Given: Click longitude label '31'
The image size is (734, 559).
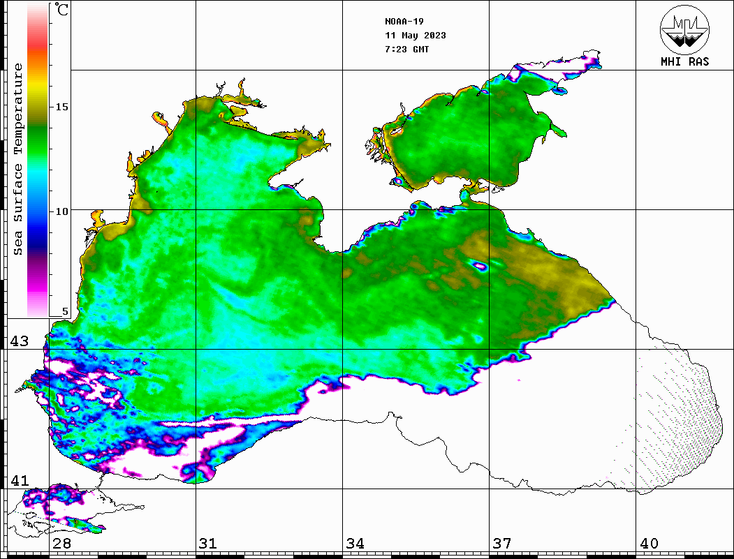Looking at the screenshot, I should [x=208, y=544].
